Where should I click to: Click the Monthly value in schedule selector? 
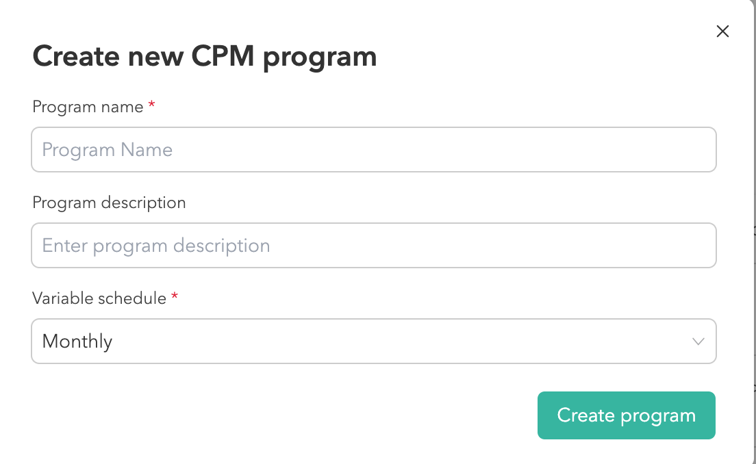(x=77, y=341)
